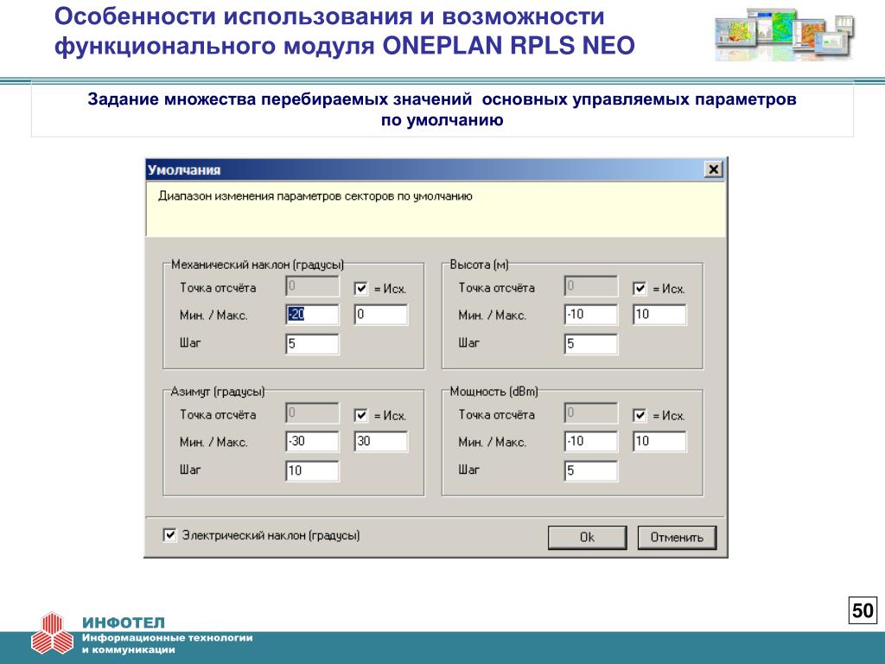Toggle '= Исх.' checkbox in Мощность group
This screenshot has height=664, width=885.
640,416
